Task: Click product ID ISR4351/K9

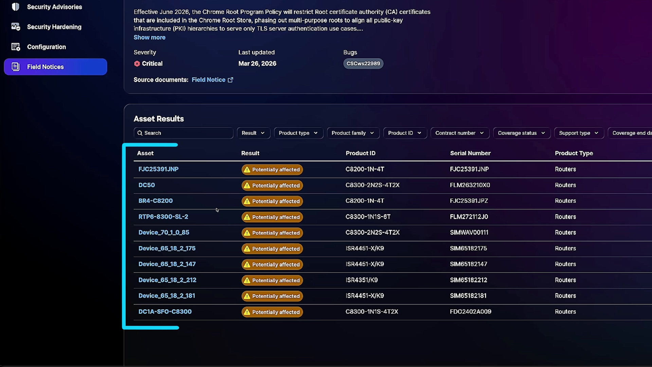Action: tap(362, 280)
